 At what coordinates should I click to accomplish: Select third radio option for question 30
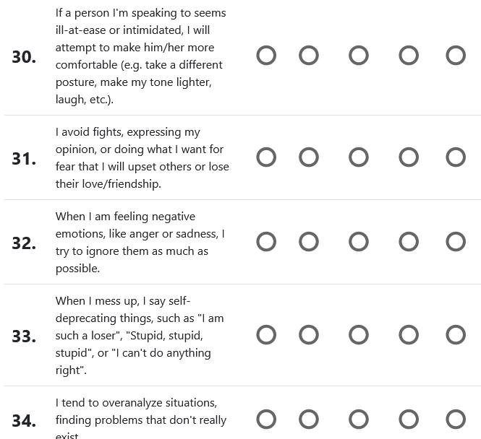(x=359, y=56)
